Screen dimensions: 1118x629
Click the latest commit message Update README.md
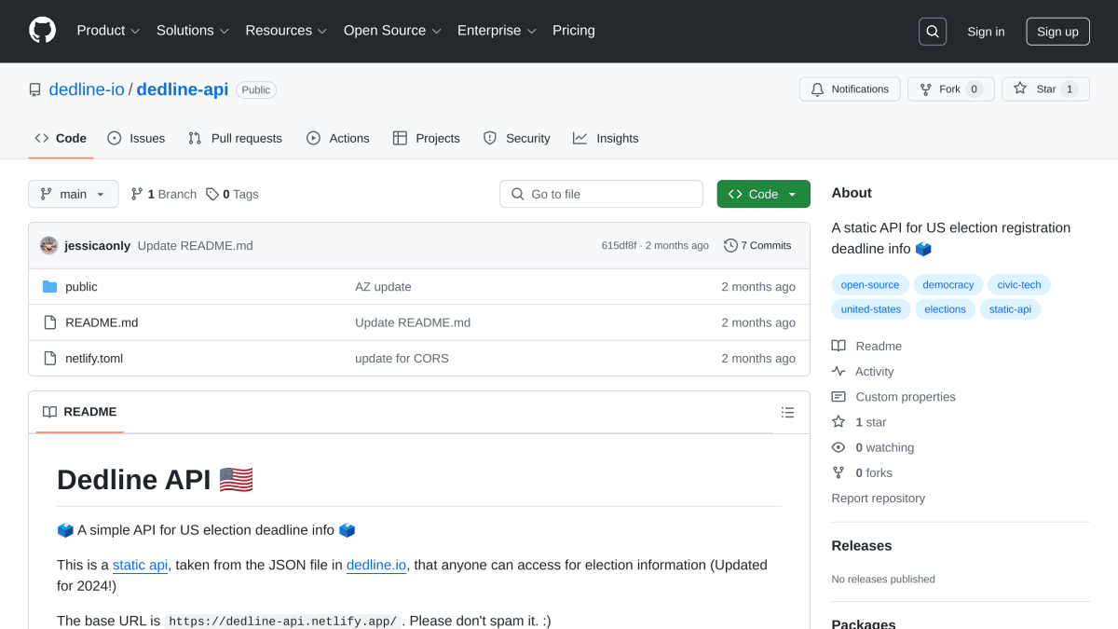[196, 246]
